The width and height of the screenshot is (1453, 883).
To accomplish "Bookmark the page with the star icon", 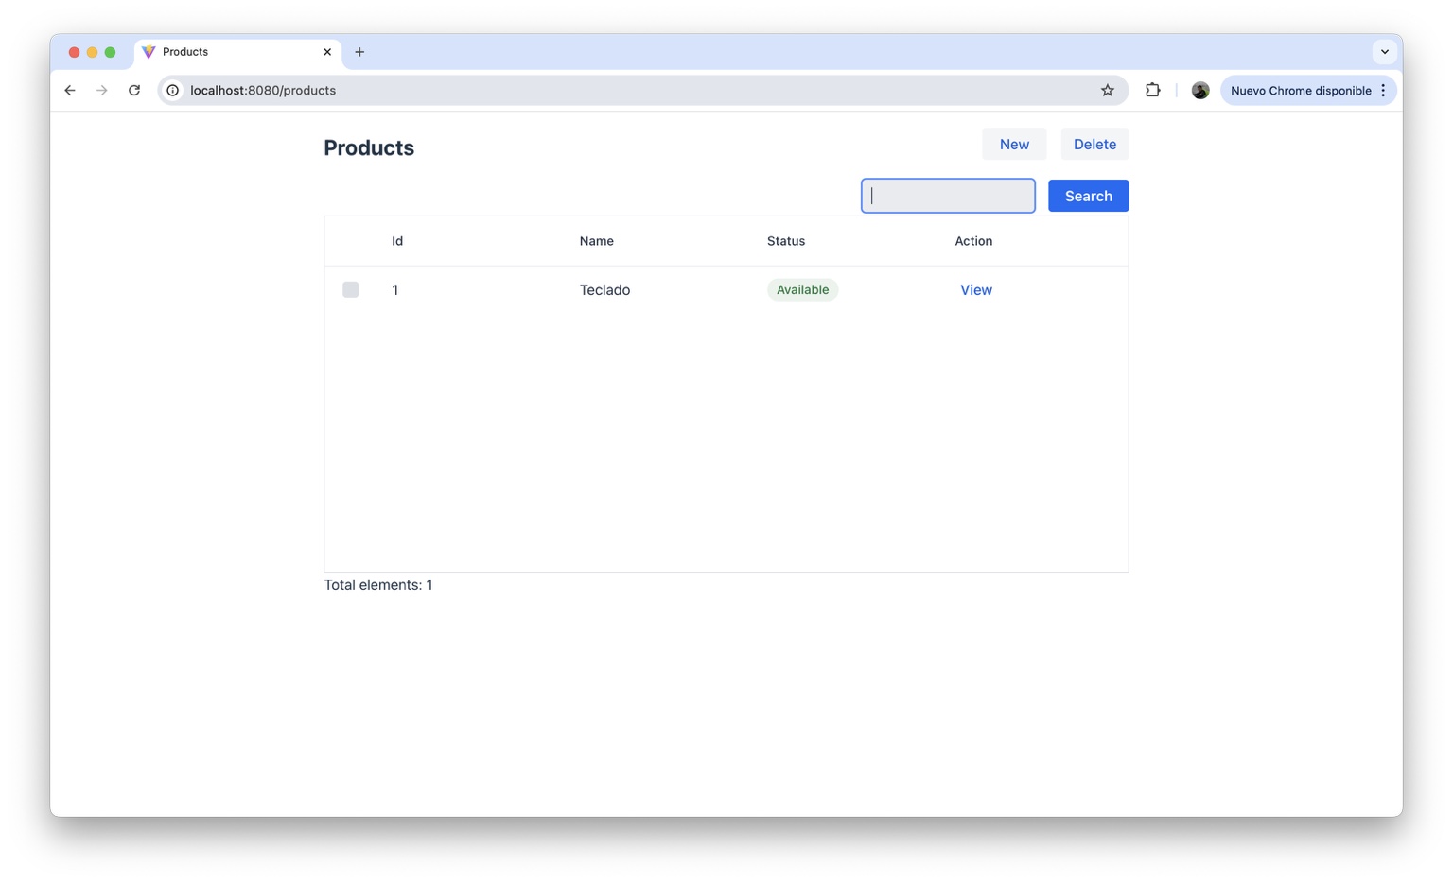I will [1107, 90].
